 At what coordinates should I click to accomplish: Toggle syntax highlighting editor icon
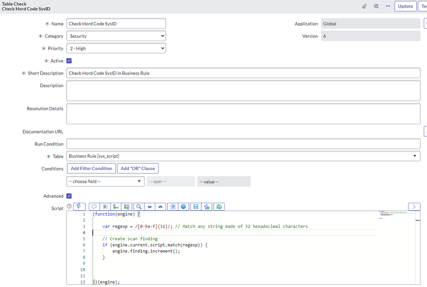click(79, 206)
